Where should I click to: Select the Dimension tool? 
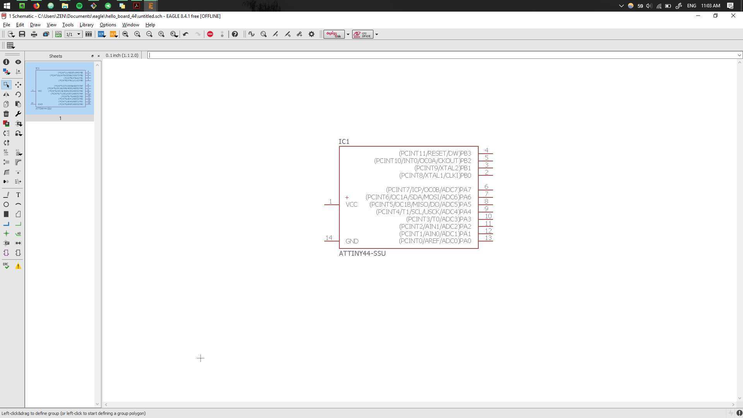click(x=18, y=243)
